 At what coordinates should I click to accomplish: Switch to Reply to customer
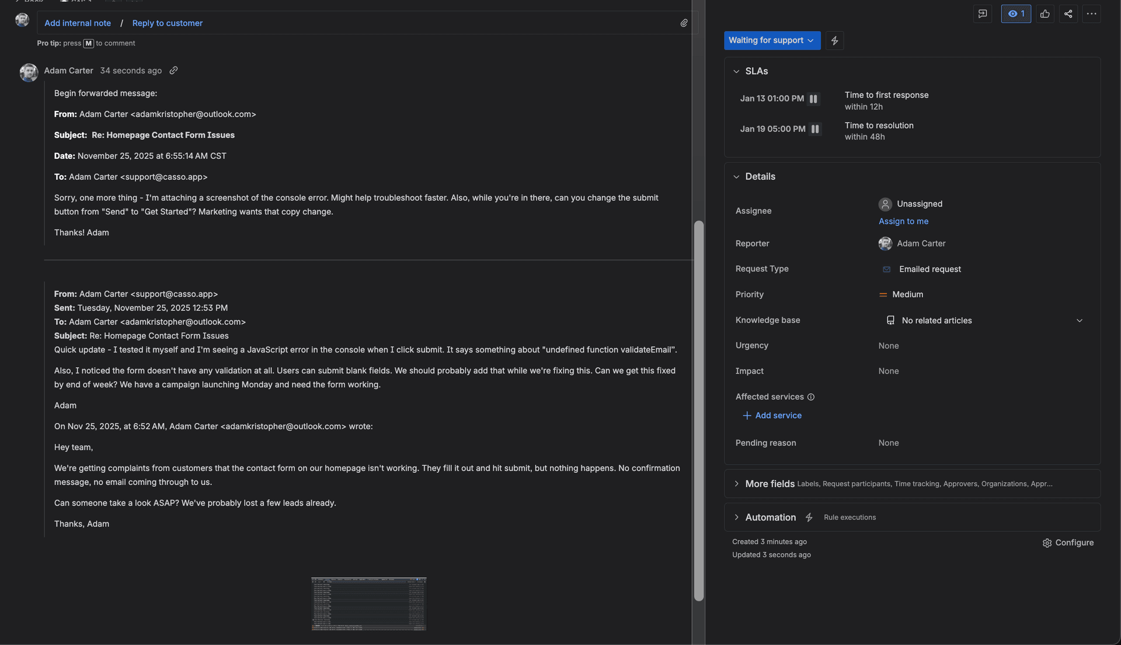coord(167,23)
